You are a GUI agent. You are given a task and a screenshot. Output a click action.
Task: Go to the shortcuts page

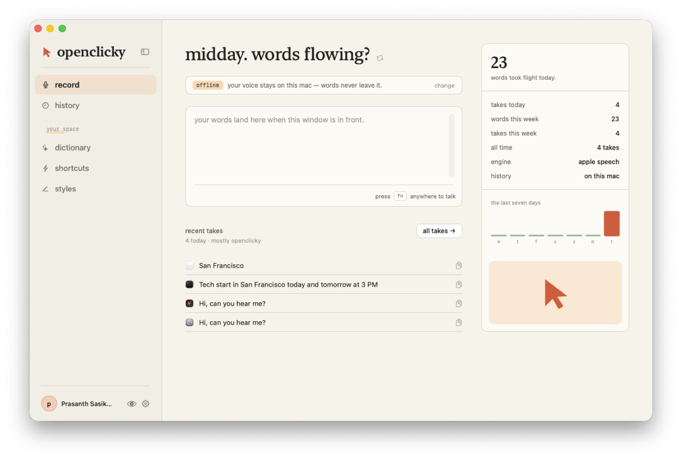pos(95,168)
